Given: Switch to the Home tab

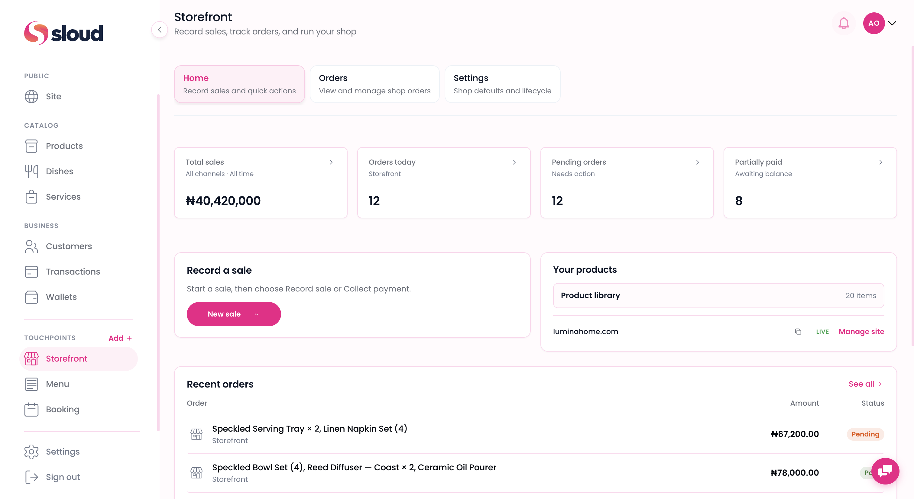Looking at the screenshot, I should click(x=239, y=84).
